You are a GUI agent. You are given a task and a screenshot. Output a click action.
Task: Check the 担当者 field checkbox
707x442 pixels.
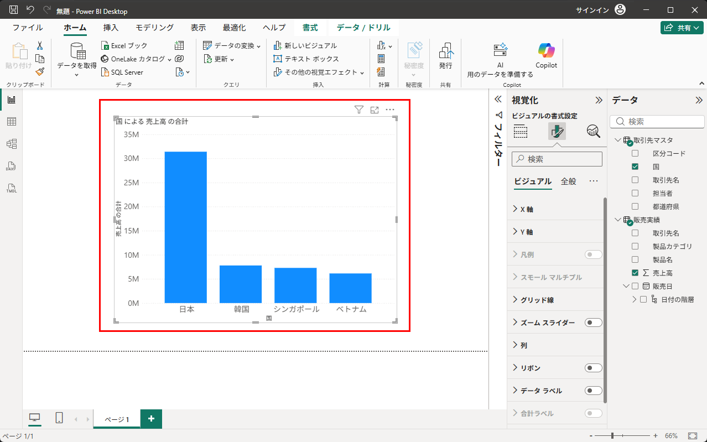coord(635,193)
